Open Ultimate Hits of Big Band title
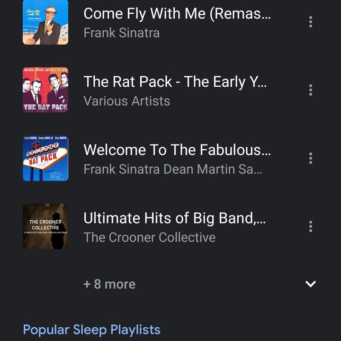The height and width of the screenshot is (341, 341). pyautogui.click(x=175, y=218)
